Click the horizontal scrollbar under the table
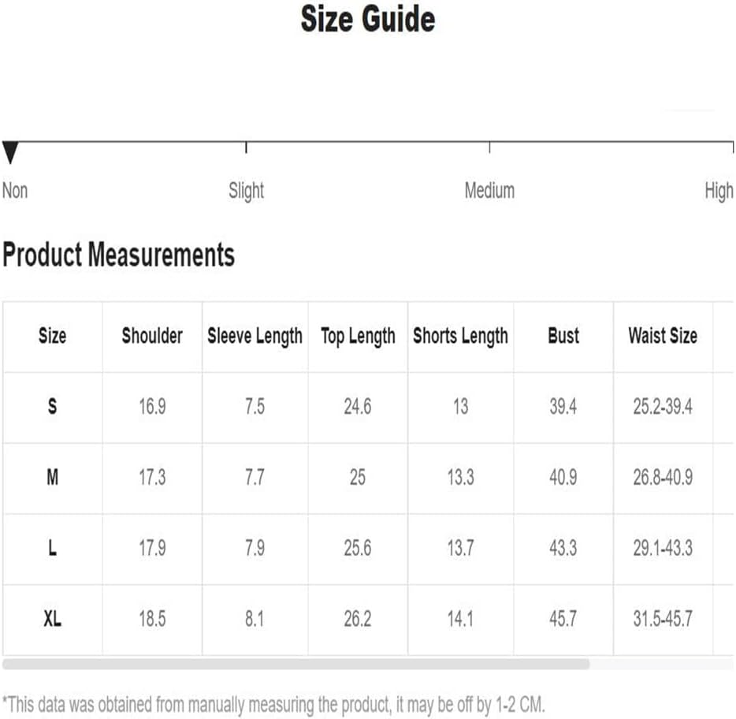 click(296, 664)
